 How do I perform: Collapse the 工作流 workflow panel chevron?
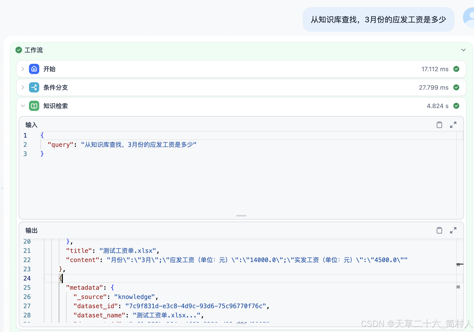point(463,50)
